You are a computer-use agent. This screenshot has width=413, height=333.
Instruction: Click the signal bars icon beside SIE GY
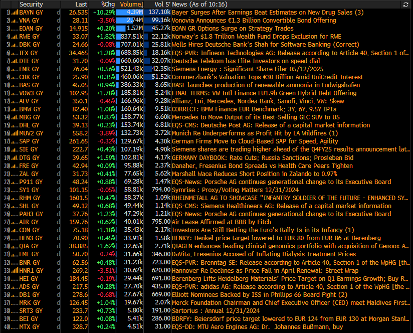(x=15, y=149)
